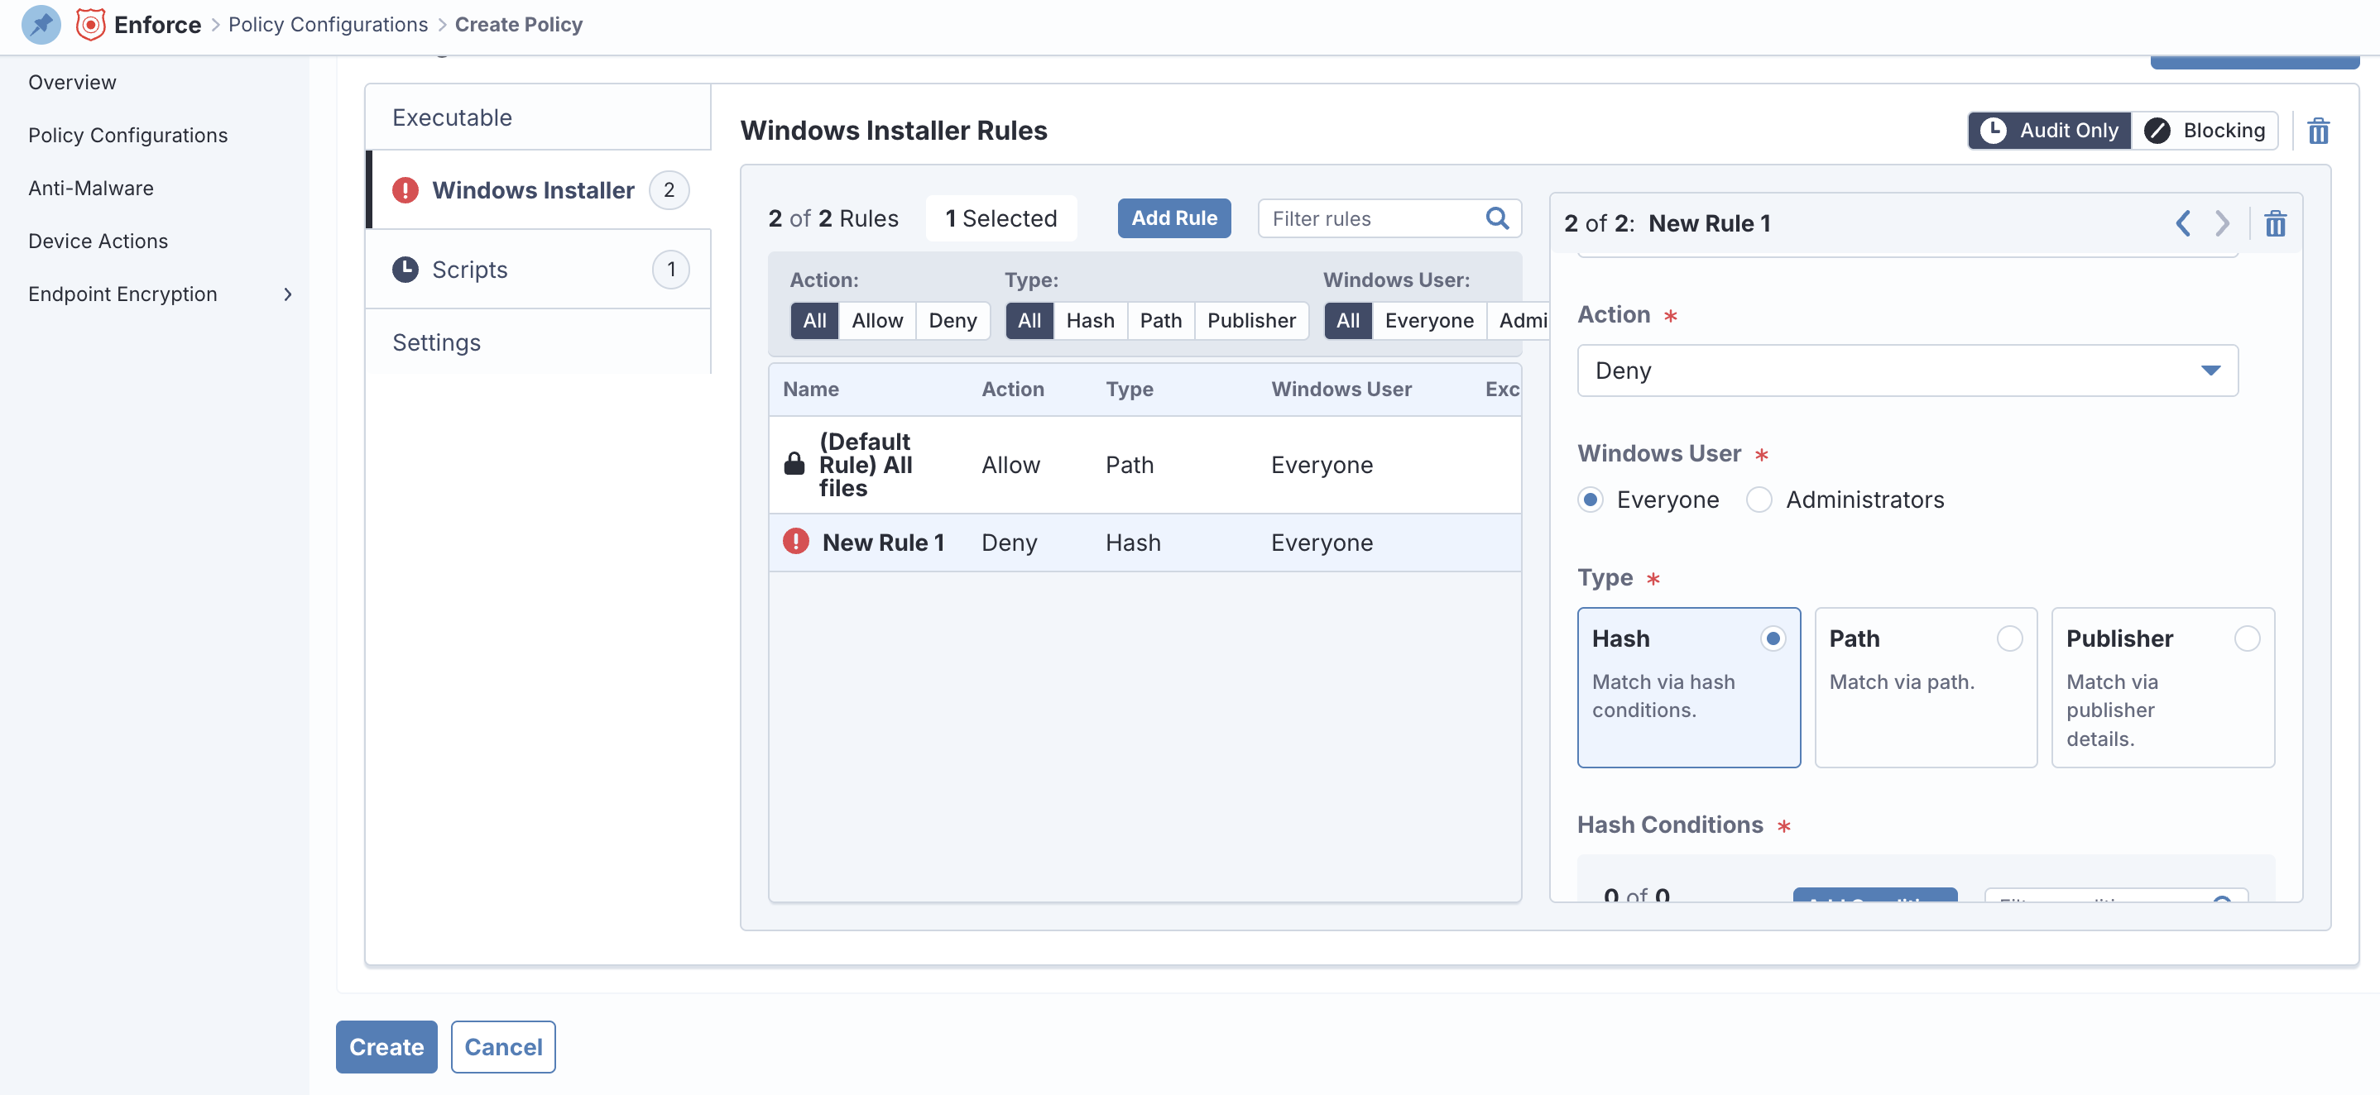Switch the enforcement mode to Blocking
Image resolution: width=2380 pixels, height=1095 pixels.
[x=2205, y=130]
